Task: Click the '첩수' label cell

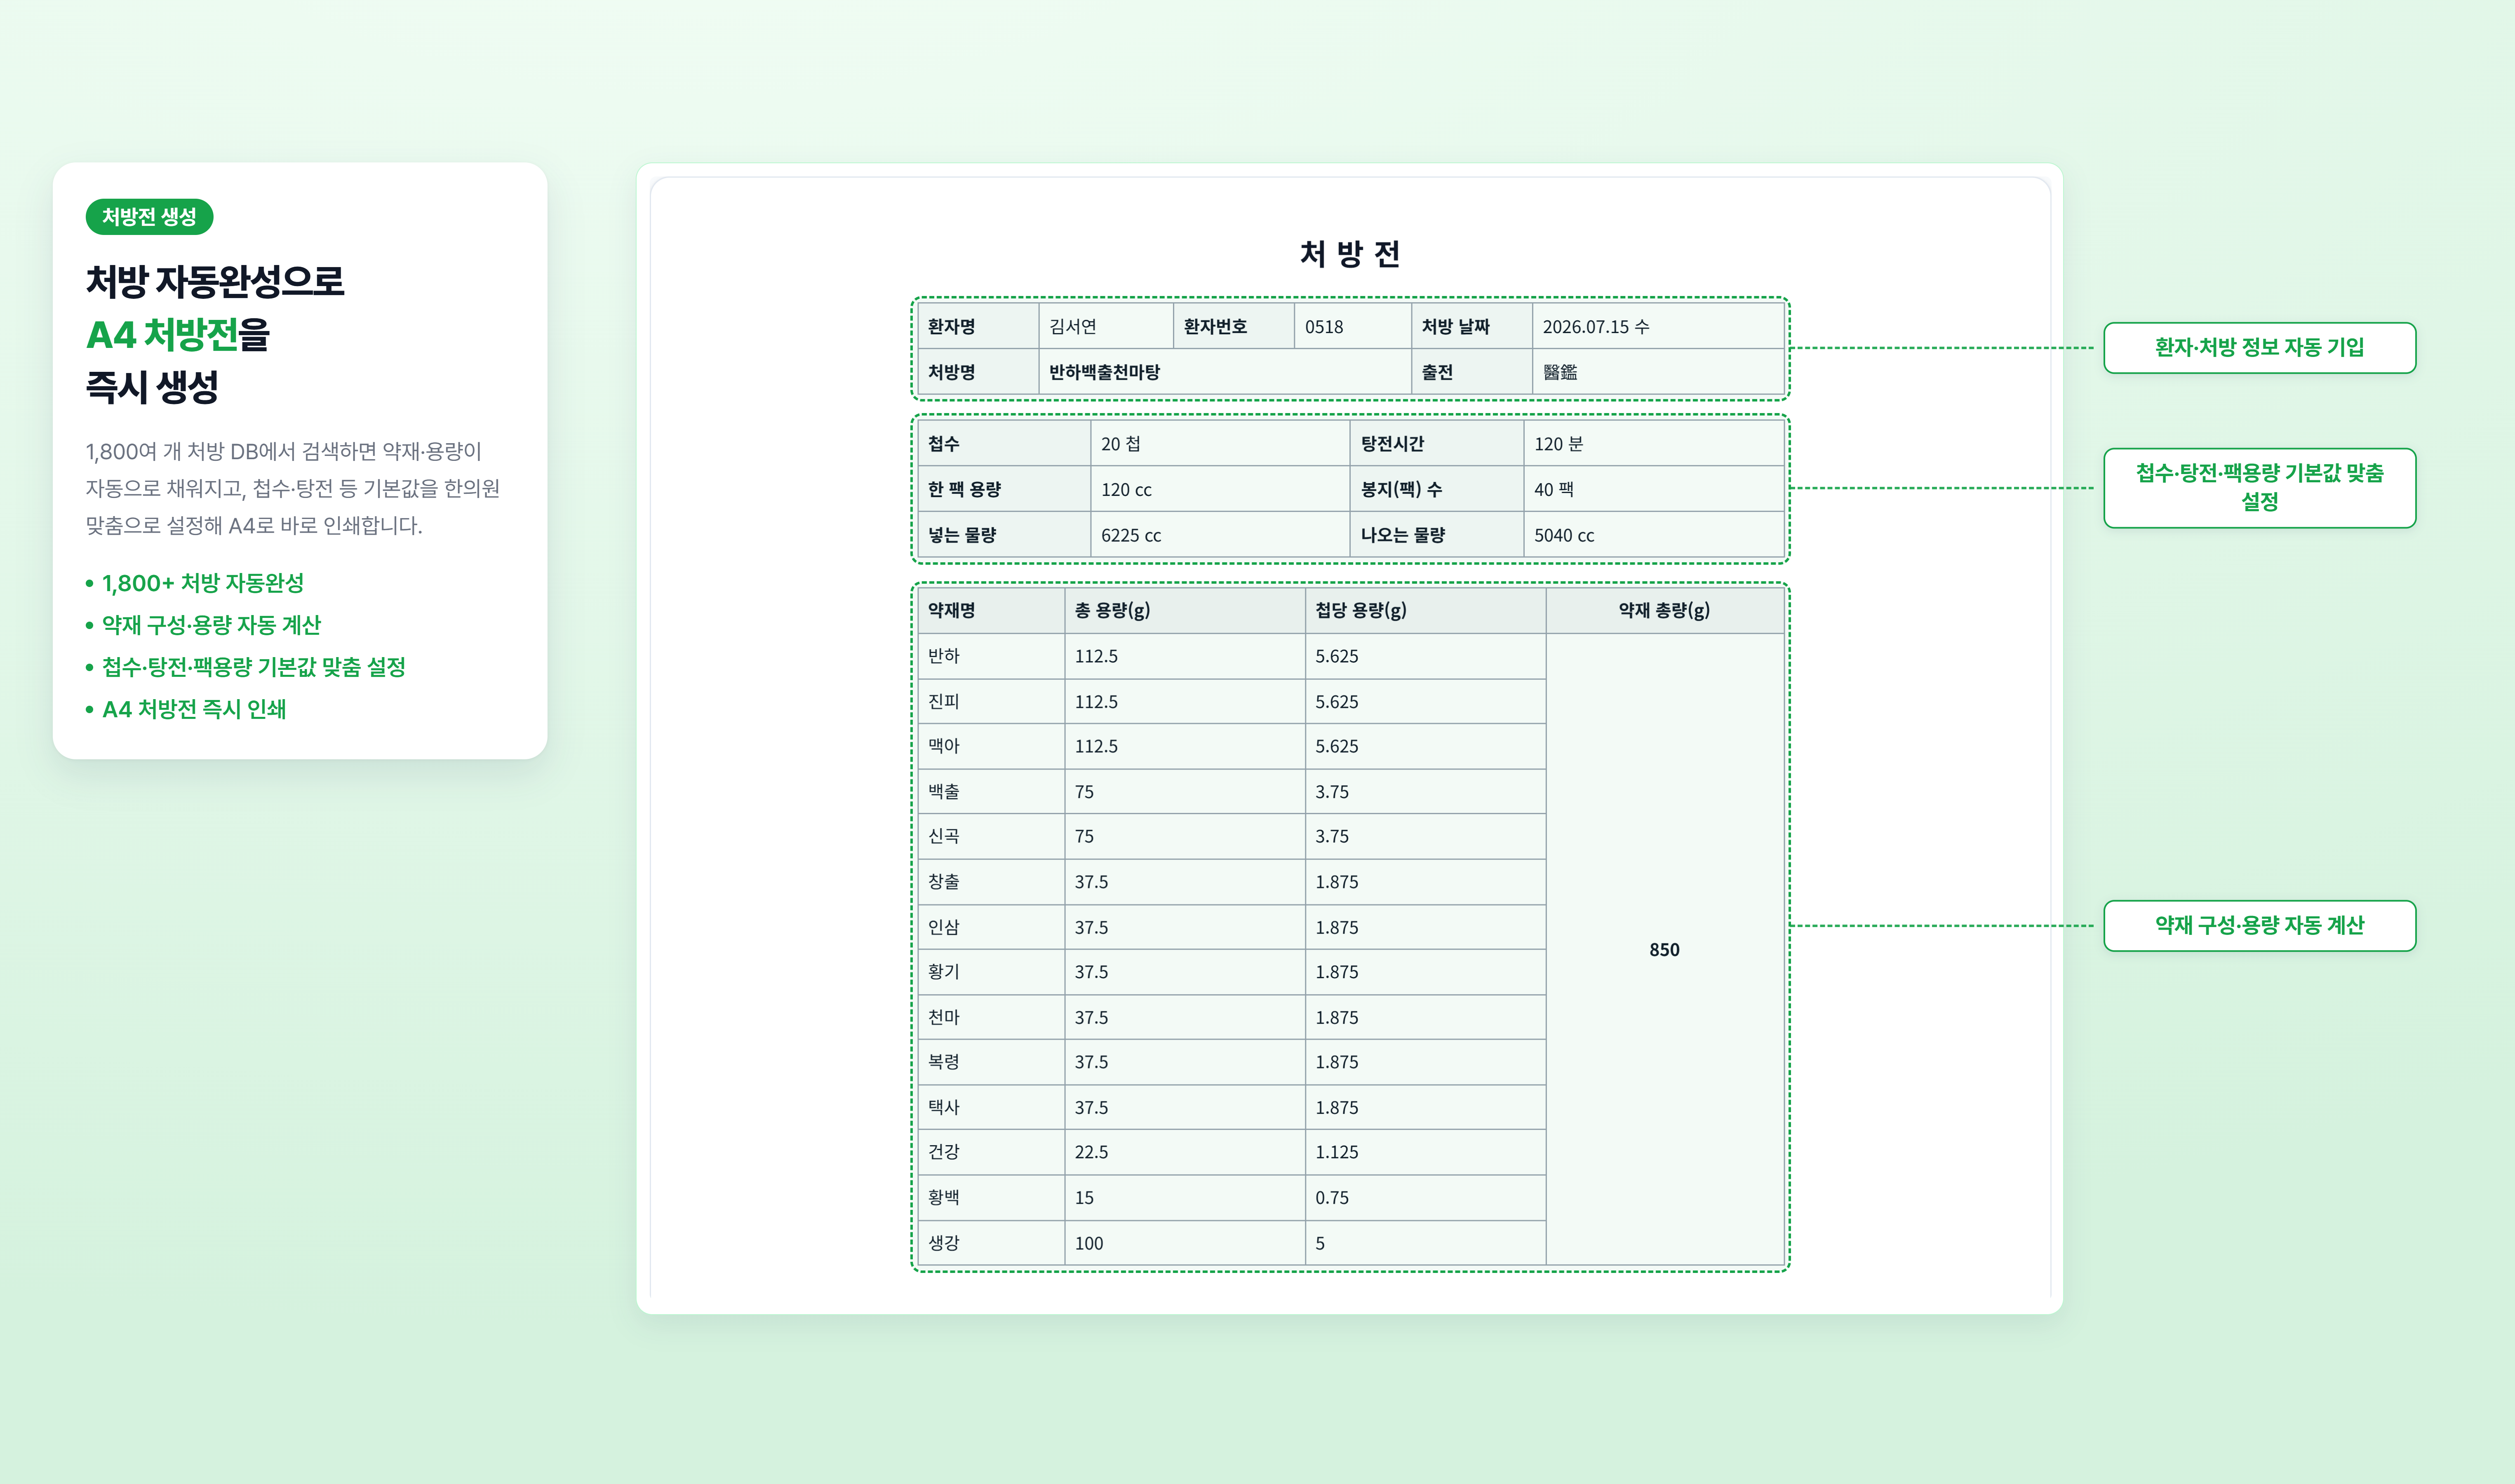Action: tap(1004, 443)
